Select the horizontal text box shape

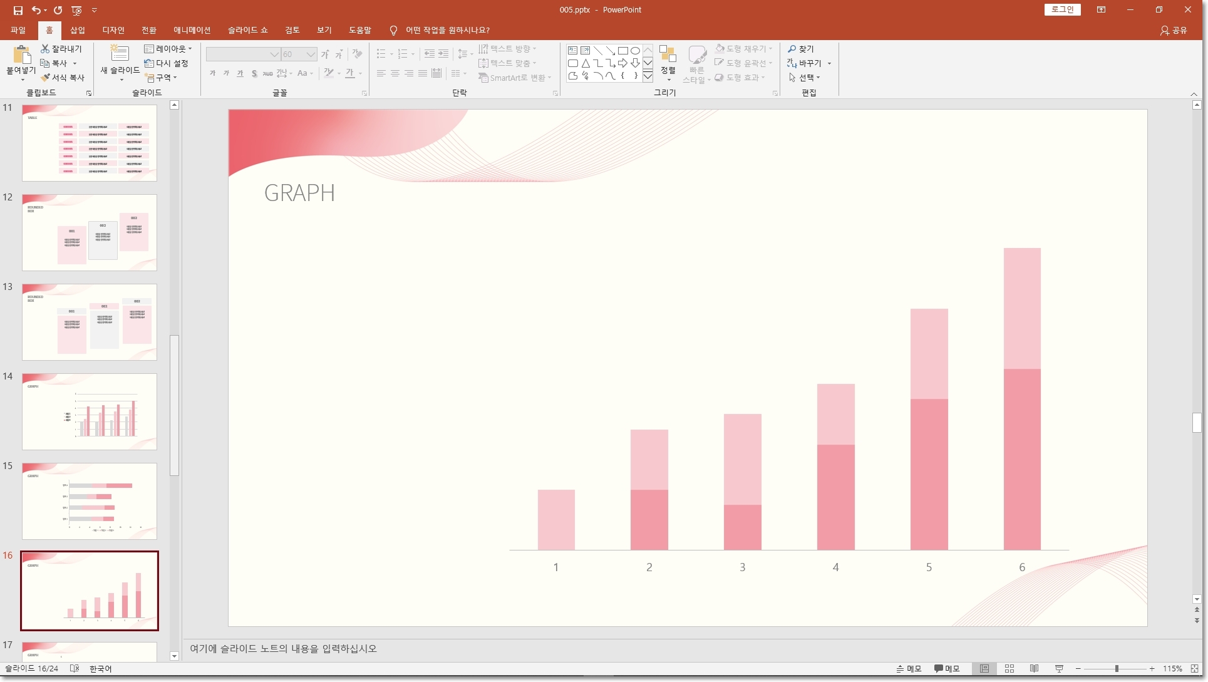(x=572, y=51)
